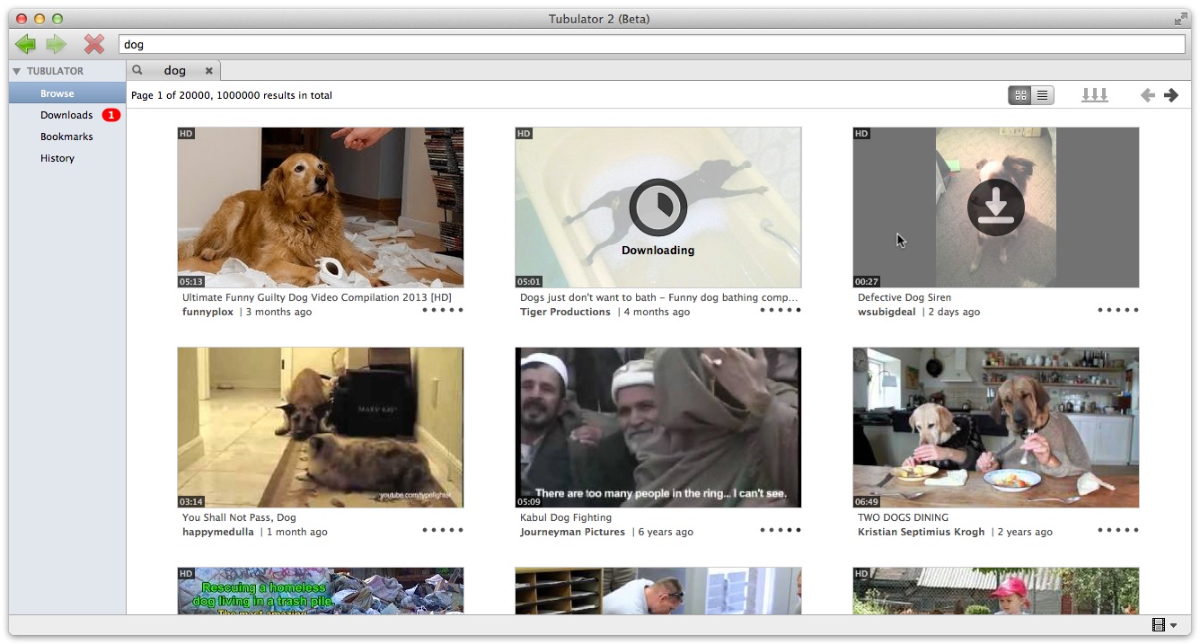Select Browse in the sidebar
The height and width of the screenshot is (644, 1200).
click(x=67, y=93)
